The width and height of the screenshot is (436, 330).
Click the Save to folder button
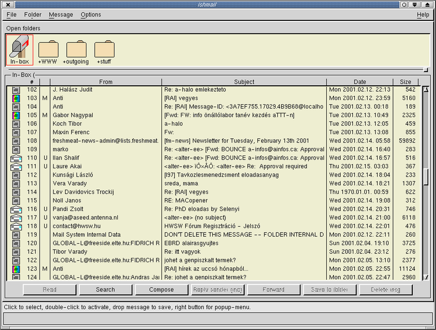click(330, 289)
